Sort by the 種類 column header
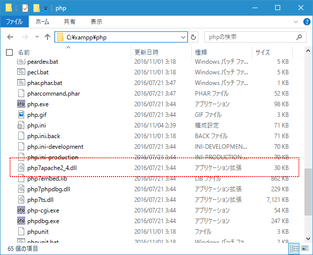 [x=201, y=53]
